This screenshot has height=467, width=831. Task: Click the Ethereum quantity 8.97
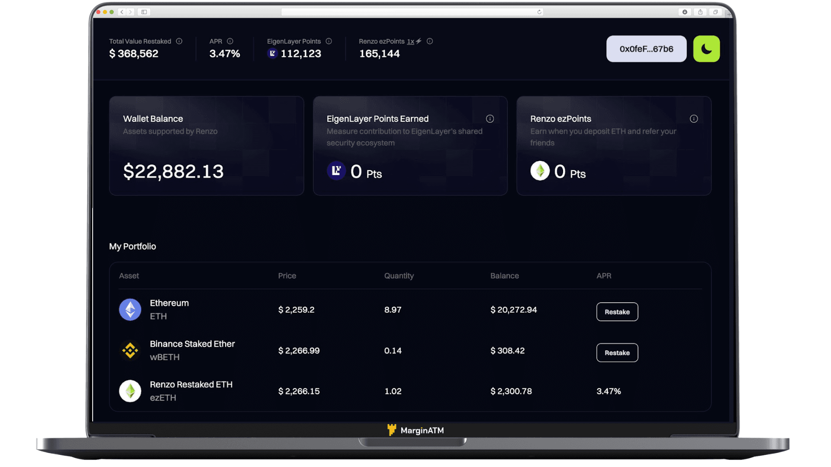pos(393,310)
